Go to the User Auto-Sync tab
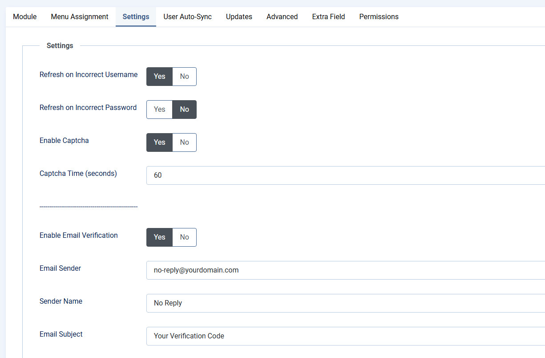 [187, 17]
